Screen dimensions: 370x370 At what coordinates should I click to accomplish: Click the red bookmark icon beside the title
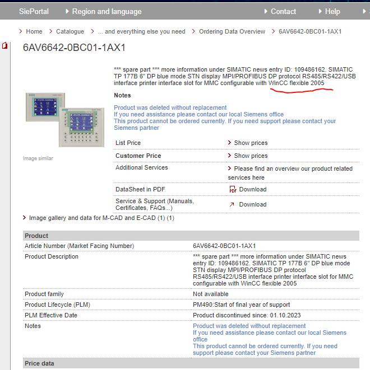point(4,45)
